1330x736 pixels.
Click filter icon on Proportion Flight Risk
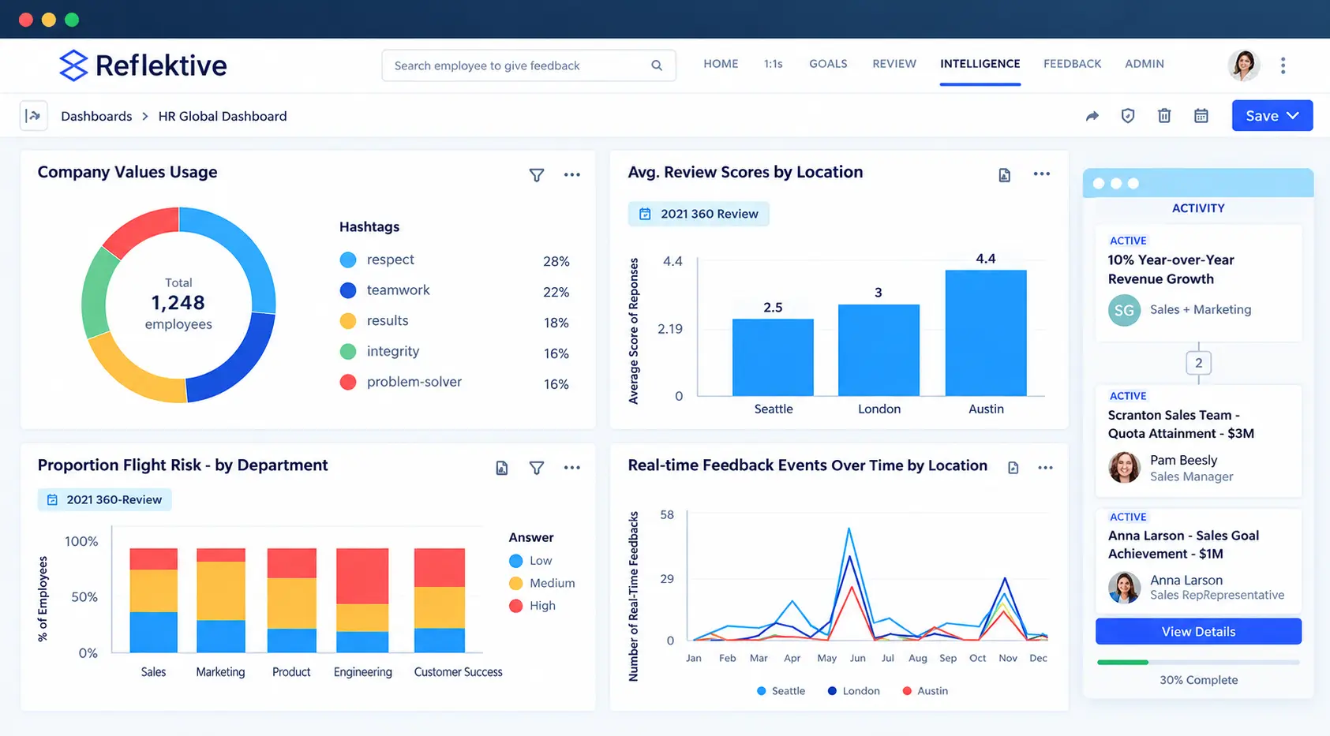537,468
